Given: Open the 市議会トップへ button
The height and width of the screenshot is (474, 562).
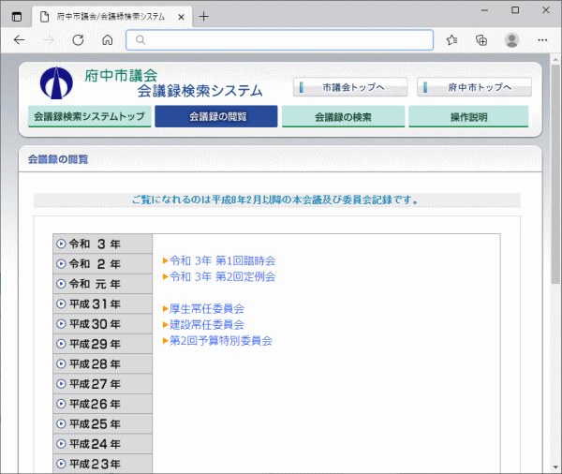Looking at the screenshot, I should [x=350, y=87].
